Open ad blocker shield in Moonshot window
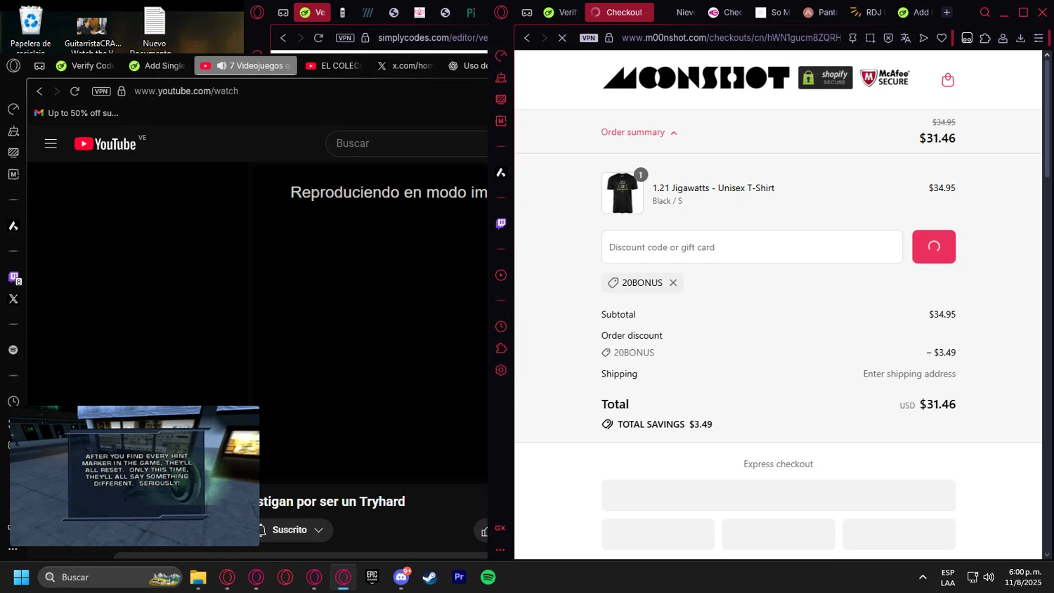The height and width of the screenshot is (593, 1054). 888,38
